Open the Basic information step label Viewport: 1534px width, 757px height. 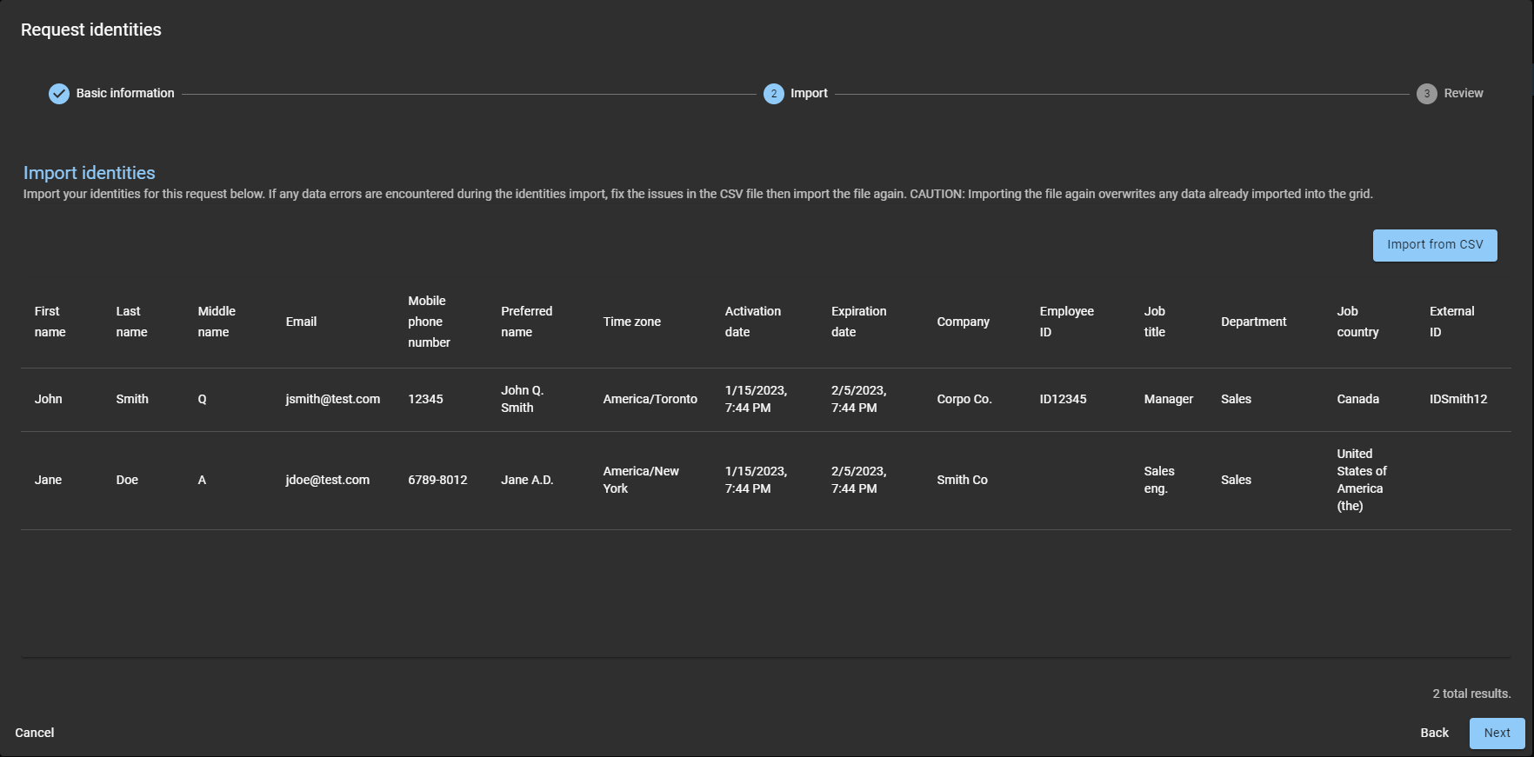[125, 93]
